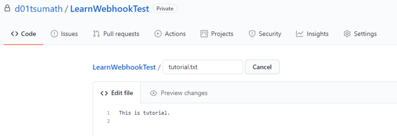This screenshot has height=136, width=397.
Task: Click the Actions play-circle icon
Action: click(158, 34)
